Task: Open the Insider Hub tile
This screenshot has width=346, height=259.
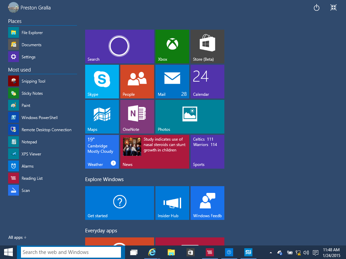Action: 172,203
